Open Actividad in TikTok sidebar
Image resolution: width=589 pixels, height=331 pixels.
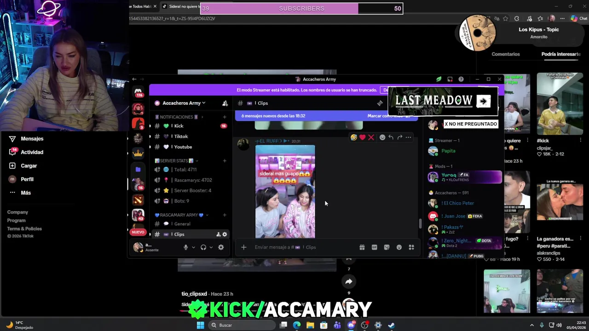click(26, 152)
